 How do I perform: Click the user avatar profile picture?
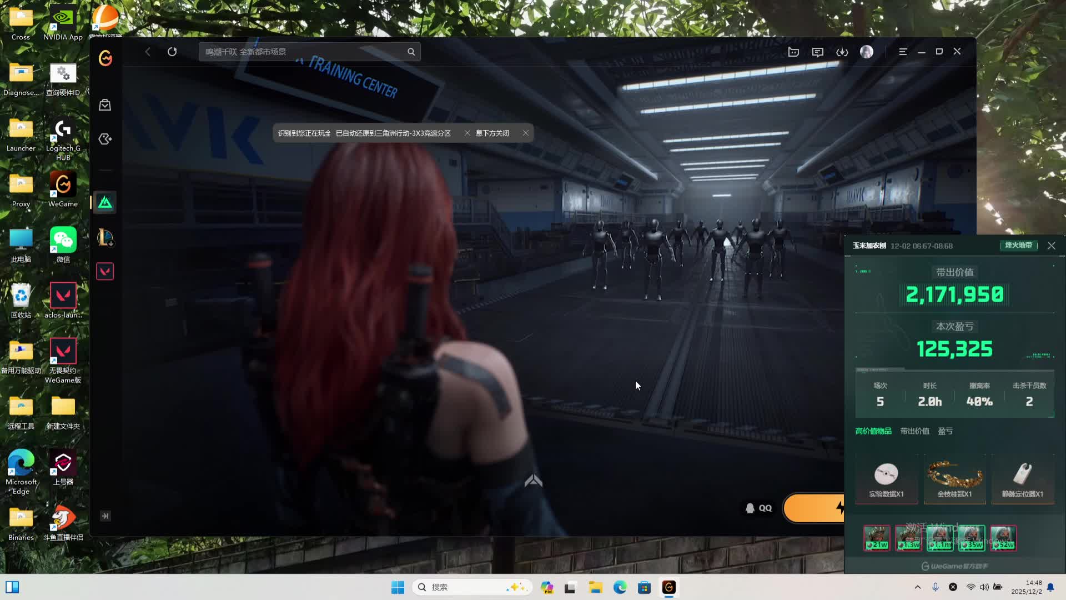(x=867, y=52)
